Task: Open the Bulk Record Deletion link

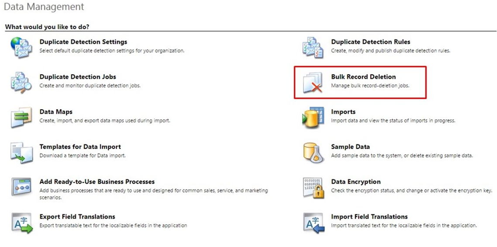Action: coord(363,77)
